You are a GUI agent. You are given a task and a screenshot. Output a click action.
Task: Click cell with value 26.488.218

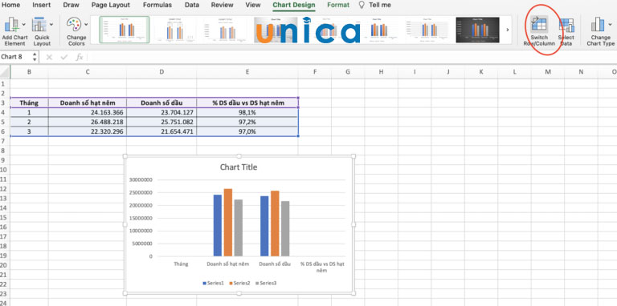(x=88, y=122)
